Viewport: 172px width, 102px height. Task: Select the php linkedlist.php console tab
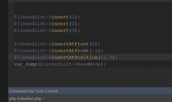(25, 99)
